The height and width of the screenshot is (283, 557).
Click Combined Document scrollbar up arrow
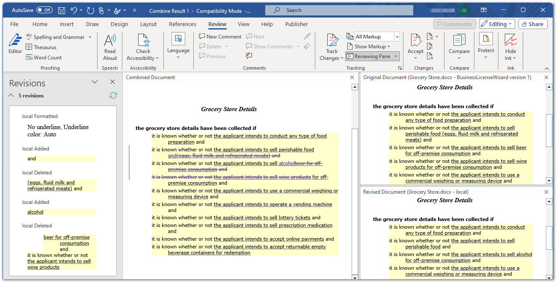tap(354, 87)
